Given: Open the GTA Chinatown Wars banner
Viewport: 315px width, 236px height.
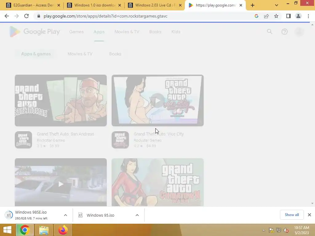Looking at the screenshot, I should [x=157, y=182].
